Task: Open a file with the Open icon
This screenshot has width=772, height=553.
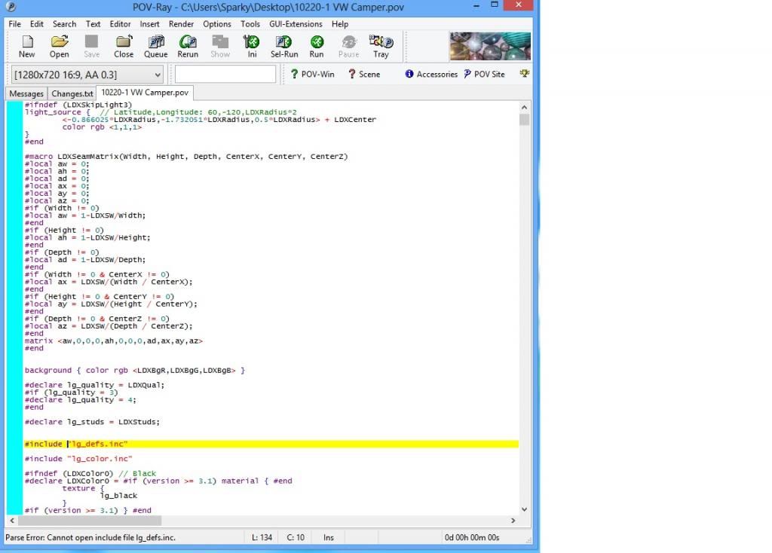Action: [60, 46]
